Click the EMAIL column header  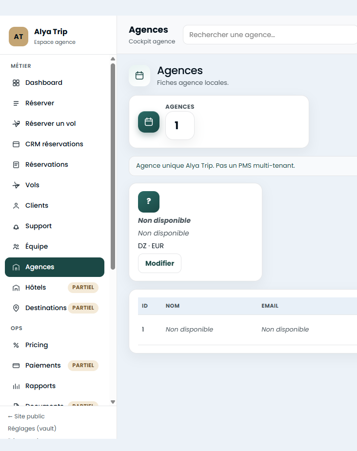coord(270,306)
